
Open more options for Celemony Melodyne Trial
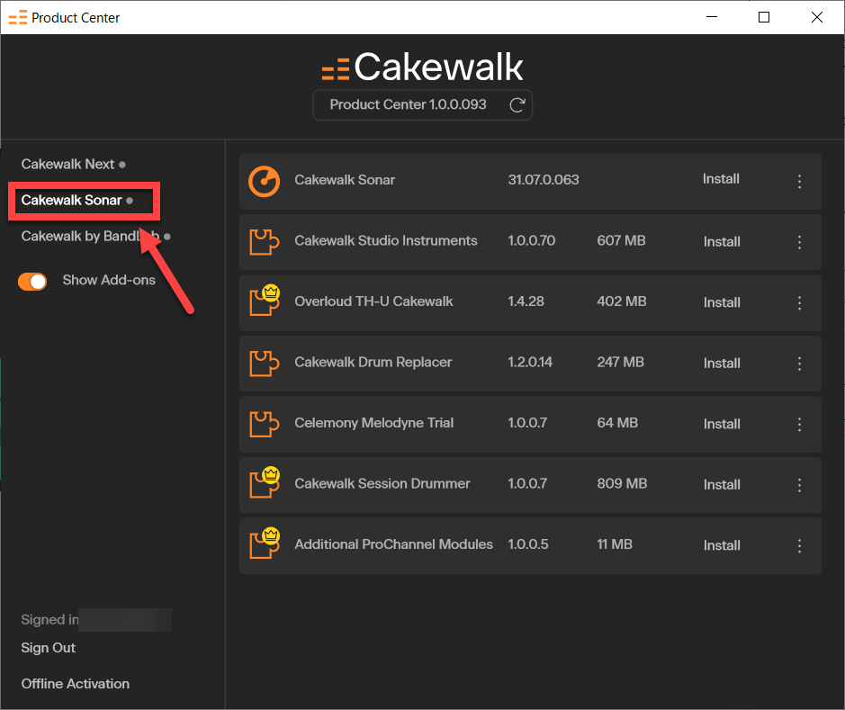click(x=799, y=425)
